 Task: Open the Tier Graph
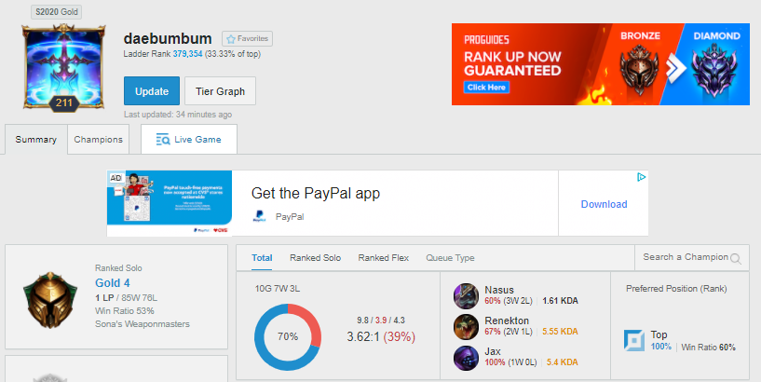point(221,90)
